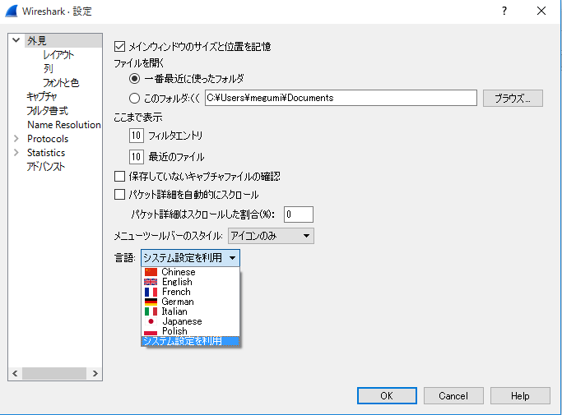Choose German from language list
Image resolution: width=562 pixels, height=415 pixels.
pos(190,302)
